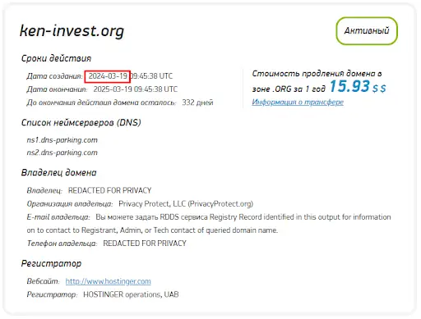The image size is (421, 319).
Task: Click the HOSTINGER operations, UAB registrar name
Action: point(131,294)
